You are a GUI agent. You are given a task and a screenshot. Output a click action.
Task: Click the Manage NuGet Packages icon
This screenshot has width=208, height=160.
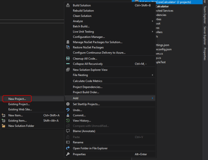68,42
